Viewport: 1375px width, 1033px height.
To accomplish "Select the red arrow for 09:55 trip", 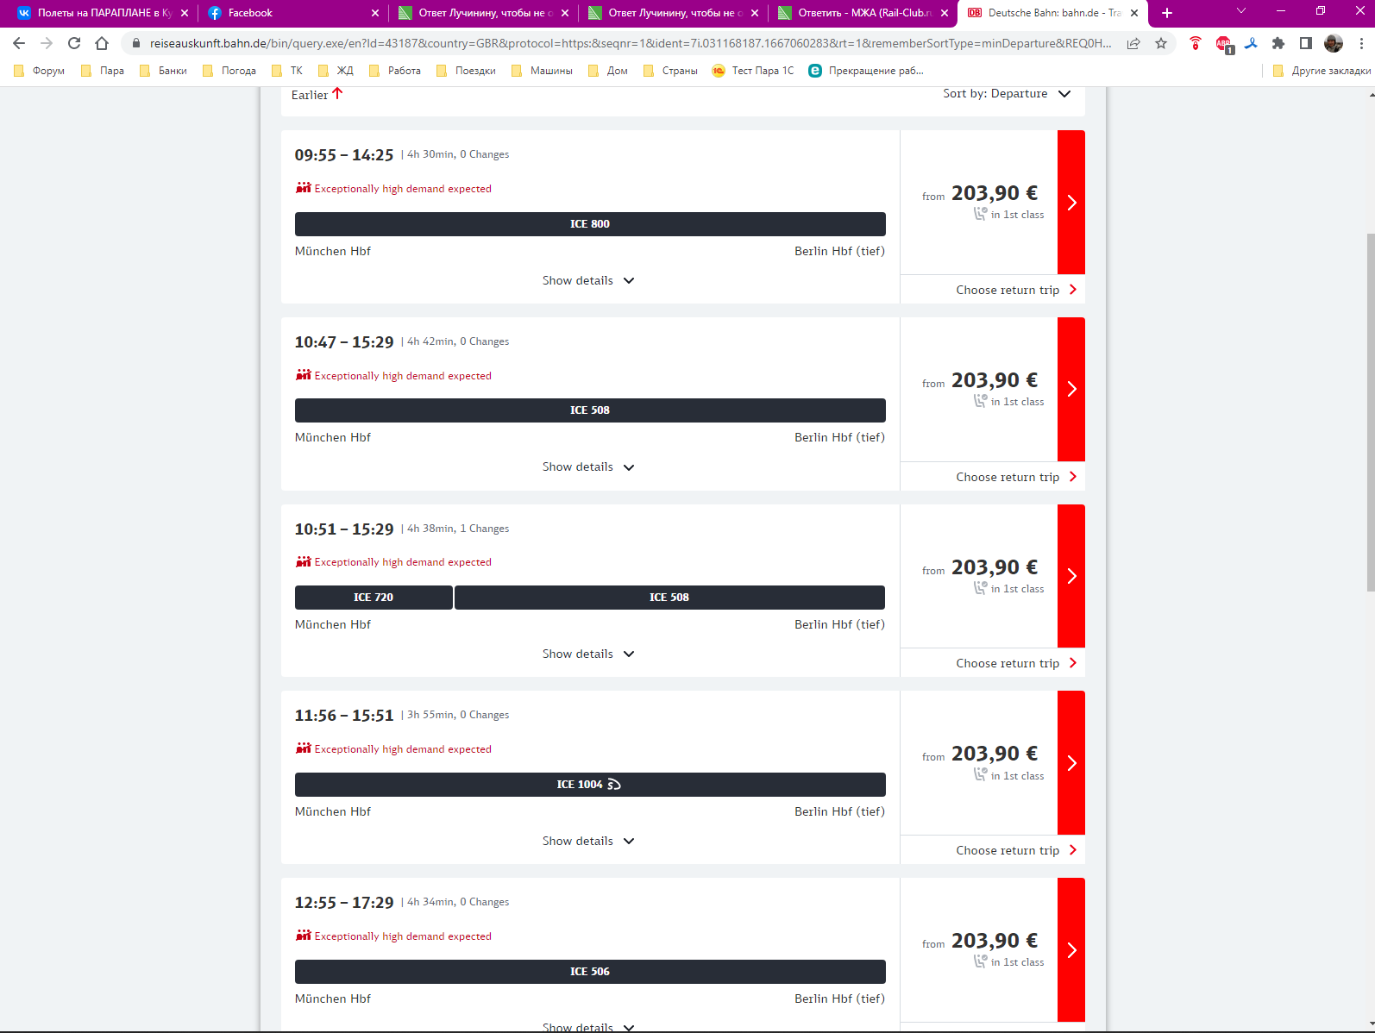I will 1071,203.
